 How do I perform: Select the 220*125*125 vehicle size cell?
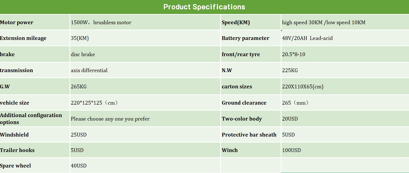pos(94,103)
